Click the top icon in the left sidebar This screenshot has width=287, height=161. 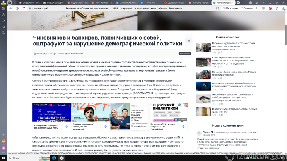(x=3, y=9)
